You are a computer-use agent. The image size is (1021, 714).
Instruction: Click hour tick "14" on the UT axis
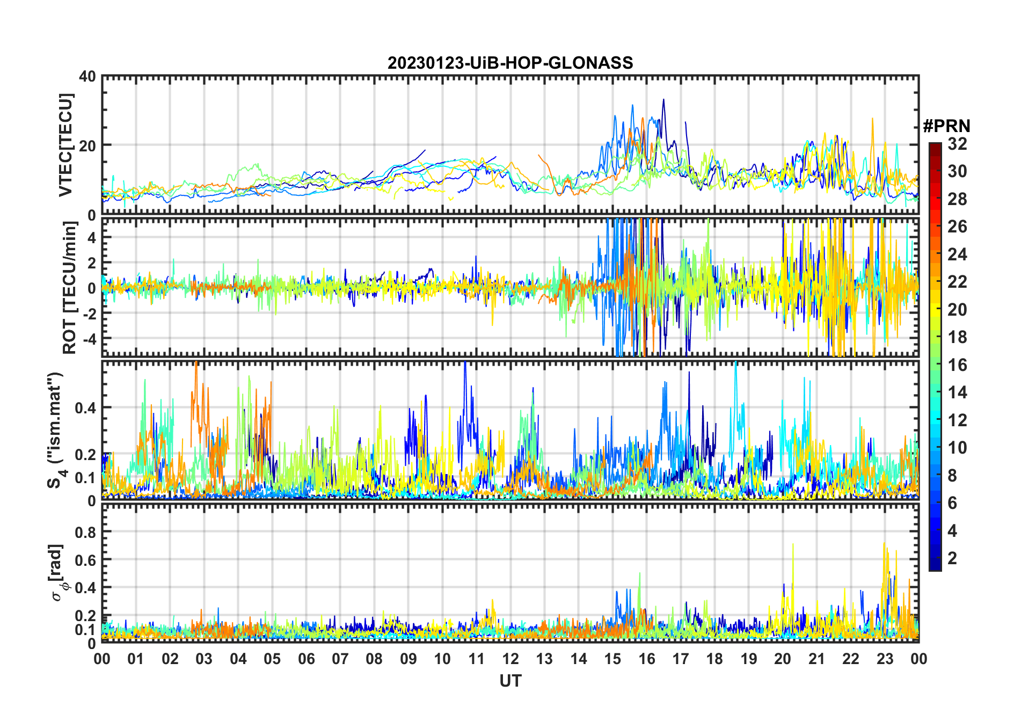(x=579, y=659)
